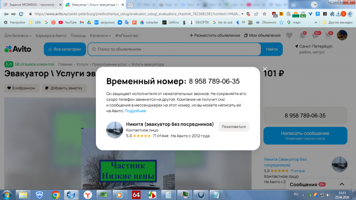Open the Настройки bookmark
The width and height of the screenshot is (356, 200).
[x=15, y=22]
